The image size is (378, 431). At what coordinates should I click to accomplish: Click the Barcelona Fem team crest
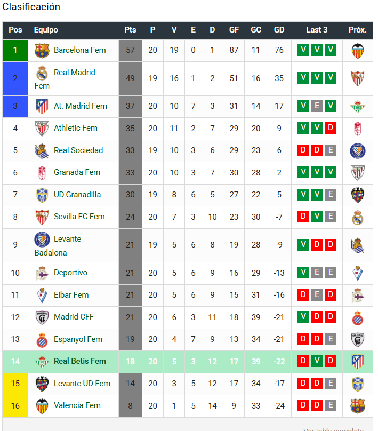42,51
